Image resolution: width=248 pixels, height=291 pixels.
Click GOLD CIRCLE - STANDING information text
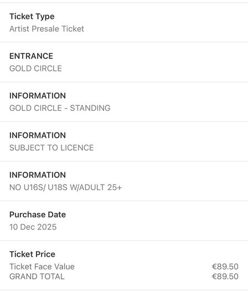60,108
